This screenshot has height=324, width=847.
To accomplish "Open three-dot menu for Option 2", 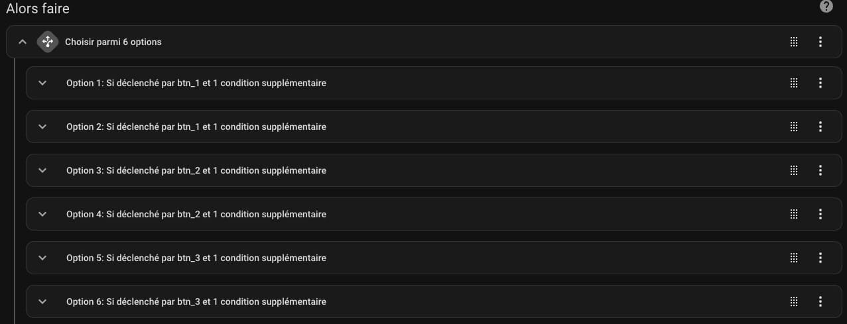I will [x=820, y=127].
